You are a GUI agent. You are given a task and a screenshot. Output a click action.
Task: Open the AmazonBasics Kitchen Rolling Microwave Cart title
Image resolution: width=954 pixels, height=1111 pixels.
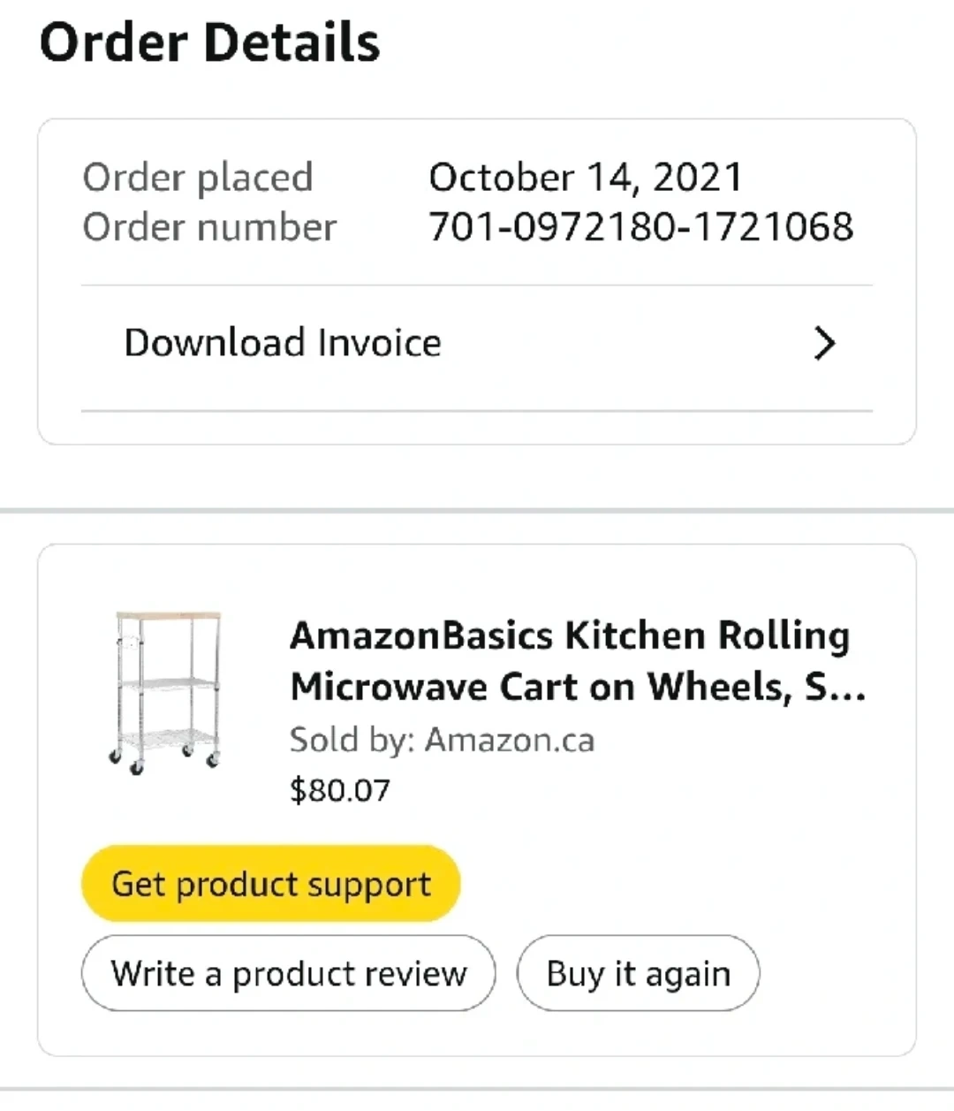(570, 660)
